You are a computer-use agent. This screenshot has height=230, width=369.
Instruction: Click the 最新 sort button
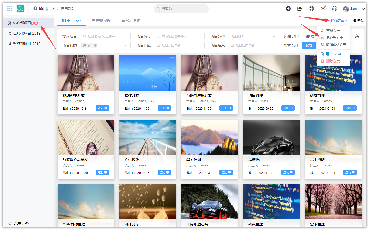pyautogui.click(x=309, y=45)
